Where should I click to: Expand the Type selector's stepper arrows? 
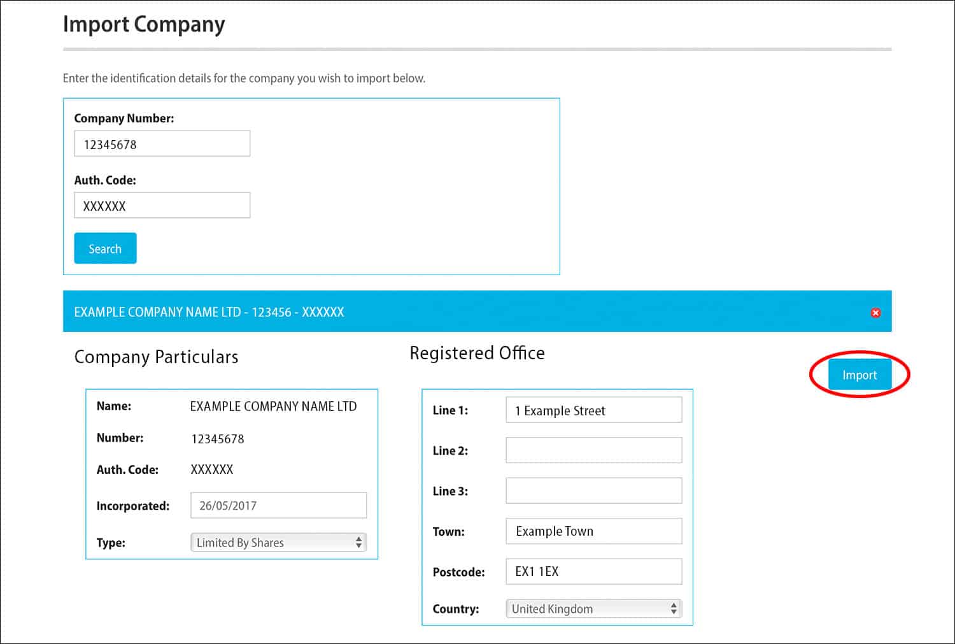[x=360, y=542]
